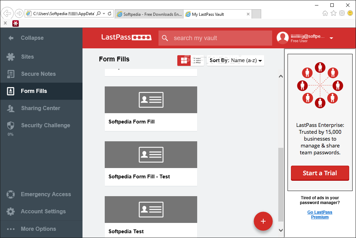
Task: Open the Sites asterisk icon
Action: tap(11, 57)
